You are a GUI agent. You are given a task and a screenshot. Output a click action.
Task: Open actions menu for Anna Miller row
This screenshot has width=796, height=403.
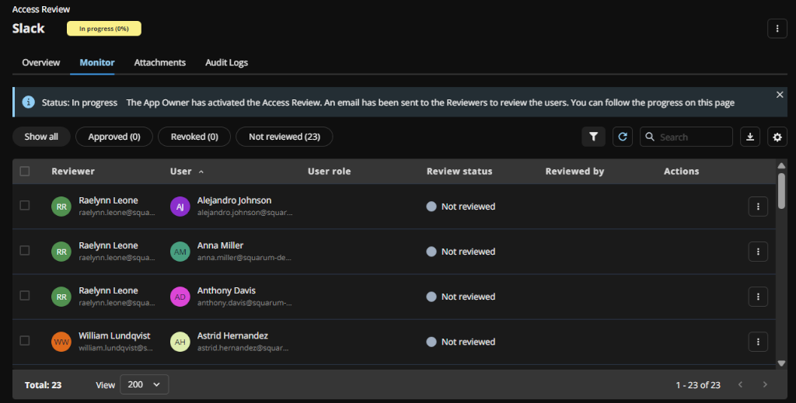point(758,252)
